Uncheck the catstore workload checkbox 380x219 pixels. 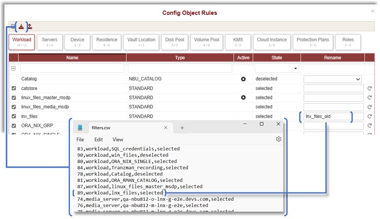[14, 88]
